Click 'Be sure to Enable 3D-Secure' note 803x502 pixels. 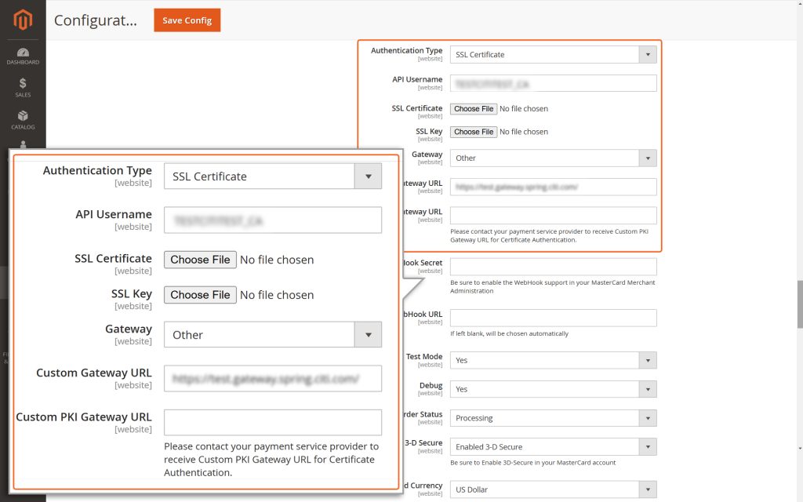coord(533,463)
